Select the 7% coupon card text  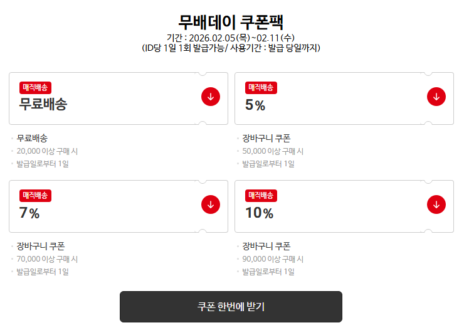(29, 213)
